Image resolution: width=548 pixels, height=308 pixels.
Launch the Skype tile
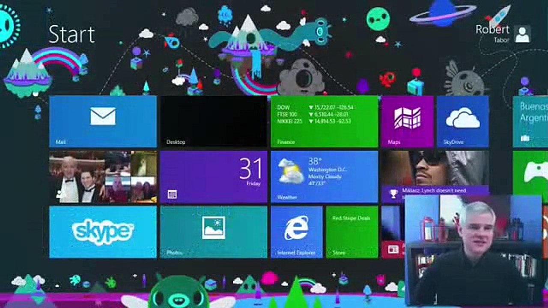click(x=103, y=232)
